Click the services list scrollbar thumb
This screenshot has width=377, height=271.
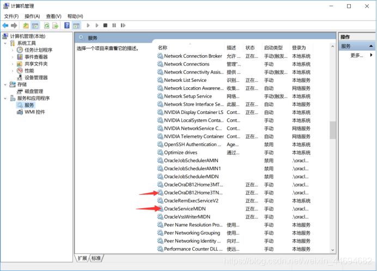332,130
